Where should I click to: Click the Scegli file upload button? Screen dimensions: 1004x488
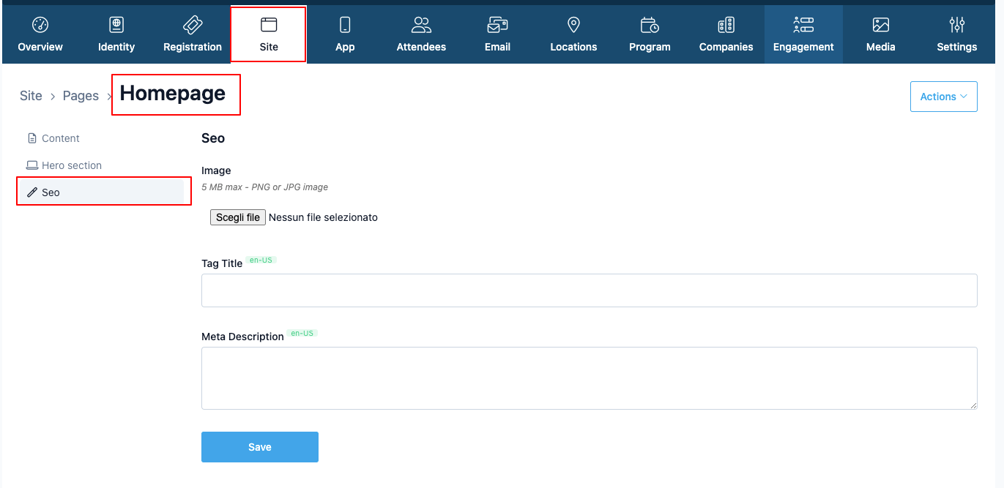[x=238, y=217]
